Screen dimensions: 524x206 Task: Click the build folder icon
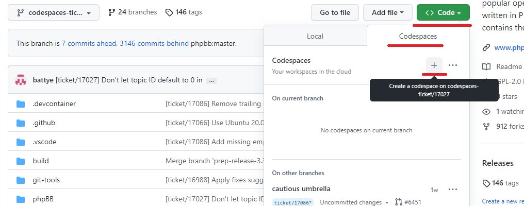[21, 161]
